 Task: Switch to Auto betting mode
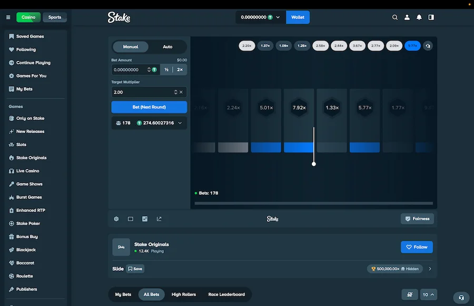click(x=167, y=47)
